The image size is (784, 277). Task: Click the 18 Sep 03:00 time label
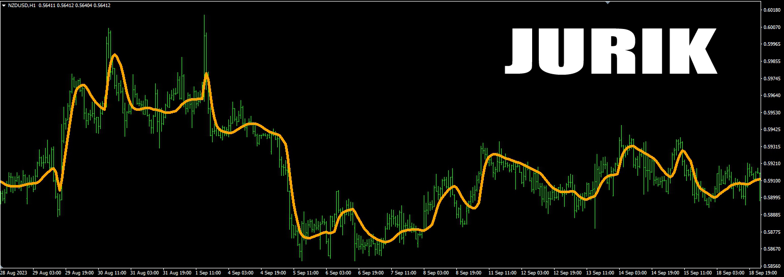(x=731, y=273)
